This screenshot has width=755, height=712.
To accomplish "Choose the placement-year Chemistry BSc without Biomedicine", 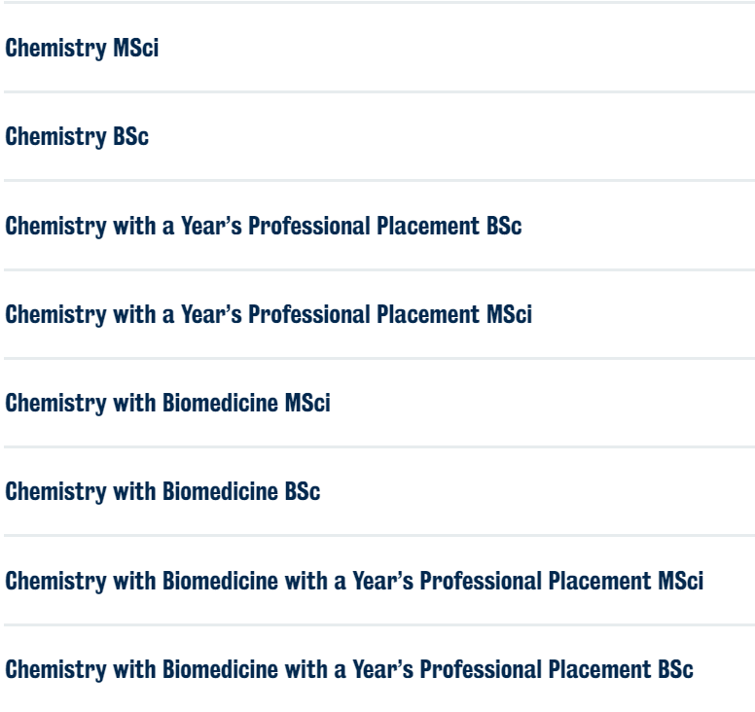I will coord(263,226).
